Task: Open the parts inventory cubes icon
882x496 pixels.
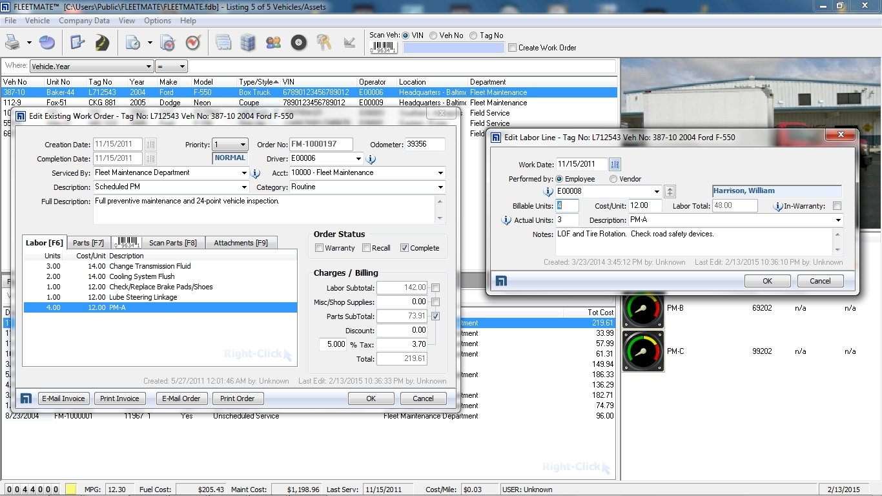Action: [248, 42]
